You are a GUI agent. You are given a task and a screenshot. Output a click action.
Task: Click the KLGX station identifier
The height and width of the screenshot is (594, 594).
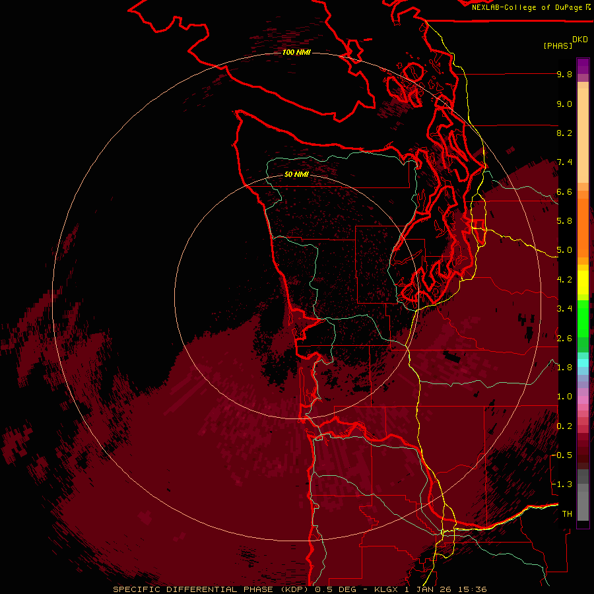[386, 589]
